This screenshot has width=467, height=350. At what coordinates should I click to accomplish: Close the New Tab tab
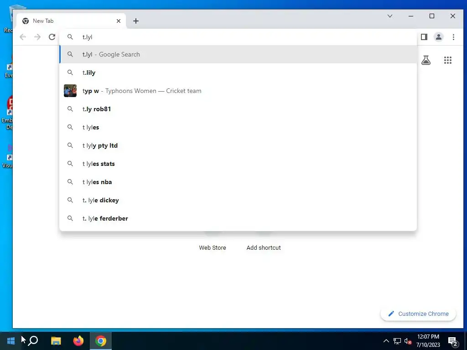(x=119, y=21)
